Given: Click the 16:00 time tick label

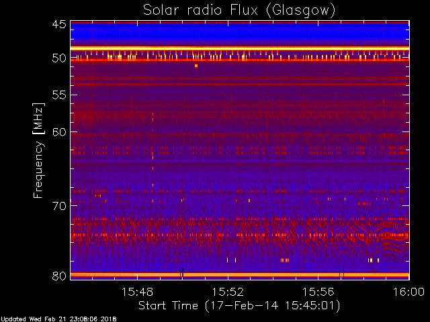Looking at the screenshot, I should coord(409,292).
